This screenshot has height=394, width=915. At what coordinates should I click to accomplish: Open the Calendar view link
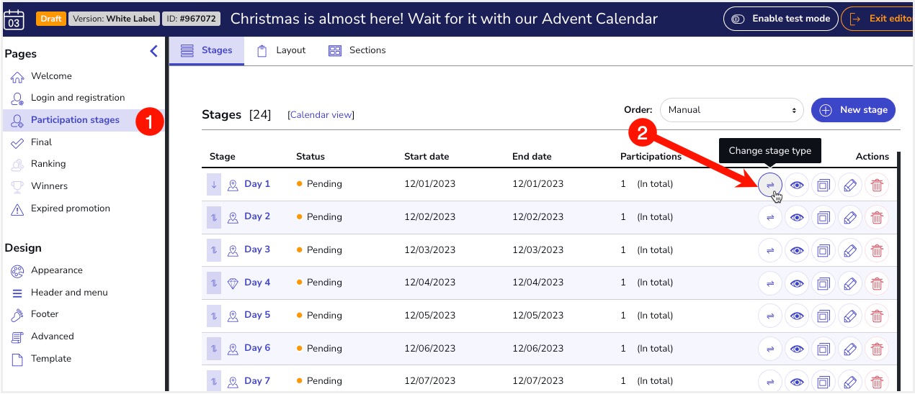(321, 115)
